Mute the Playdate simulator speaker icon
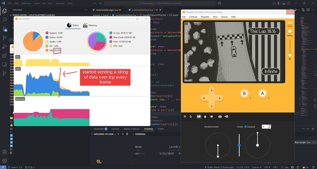The height and width of the screenshot is (169, 317). [x=290, y=59]
